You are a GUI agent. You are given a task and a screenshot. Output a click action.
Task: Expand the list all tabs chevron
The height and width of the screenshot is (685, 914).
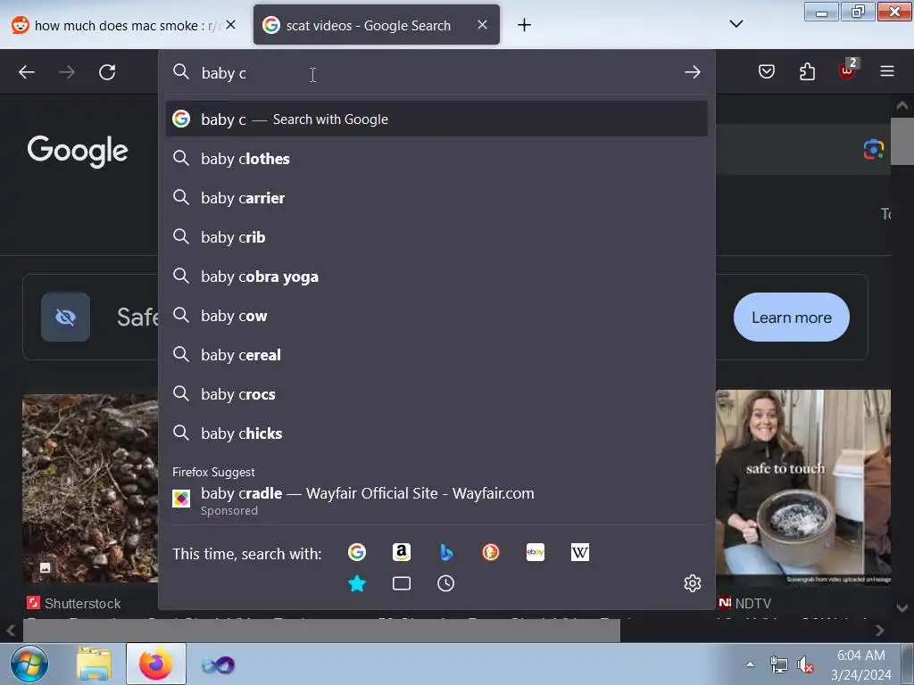click(736, 24)
